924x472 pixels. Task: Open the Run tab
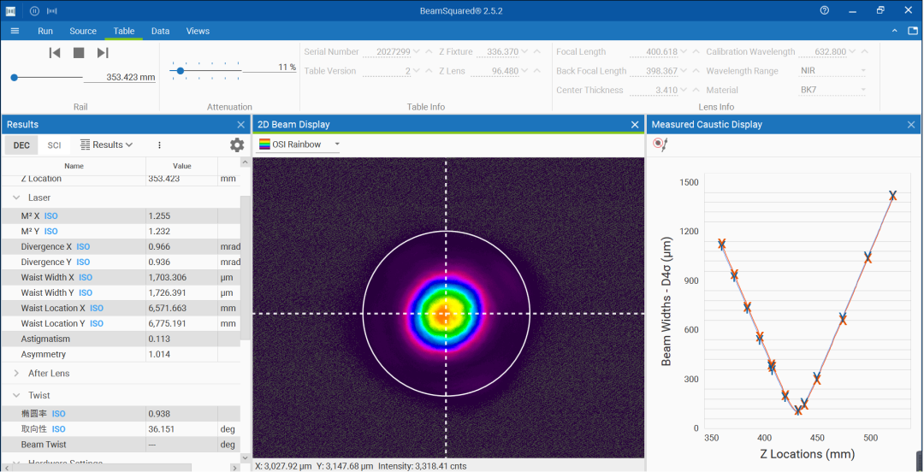point(45,32)
